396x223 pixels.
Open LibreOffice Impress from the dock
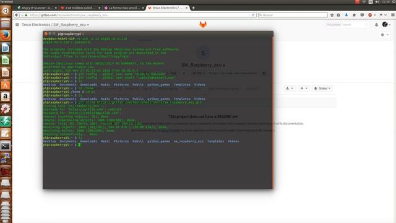click(x=6, y=72)
